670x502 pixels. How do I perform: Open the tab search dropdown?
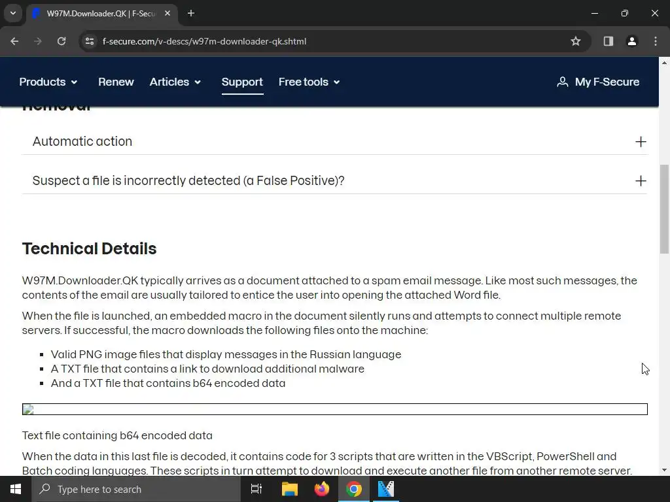[x=13, y=13]
